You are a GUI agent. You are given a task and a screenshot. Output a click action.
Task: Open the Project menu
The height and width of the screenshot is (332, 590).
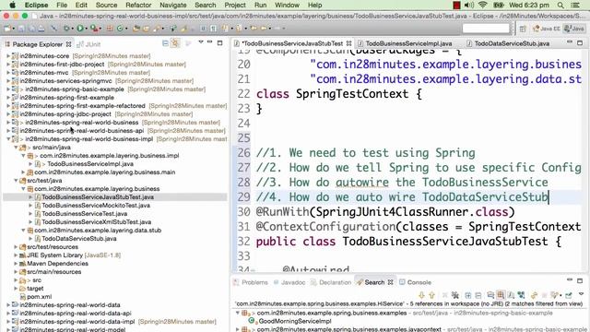coord(235,5)
